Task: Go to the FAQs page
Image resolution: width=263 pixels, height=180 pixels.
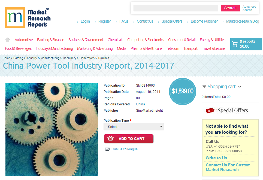Action: (124, 21)
